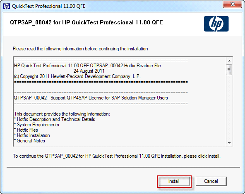Click the Hewlett-Packard copyright line

[x=77, y=76]
